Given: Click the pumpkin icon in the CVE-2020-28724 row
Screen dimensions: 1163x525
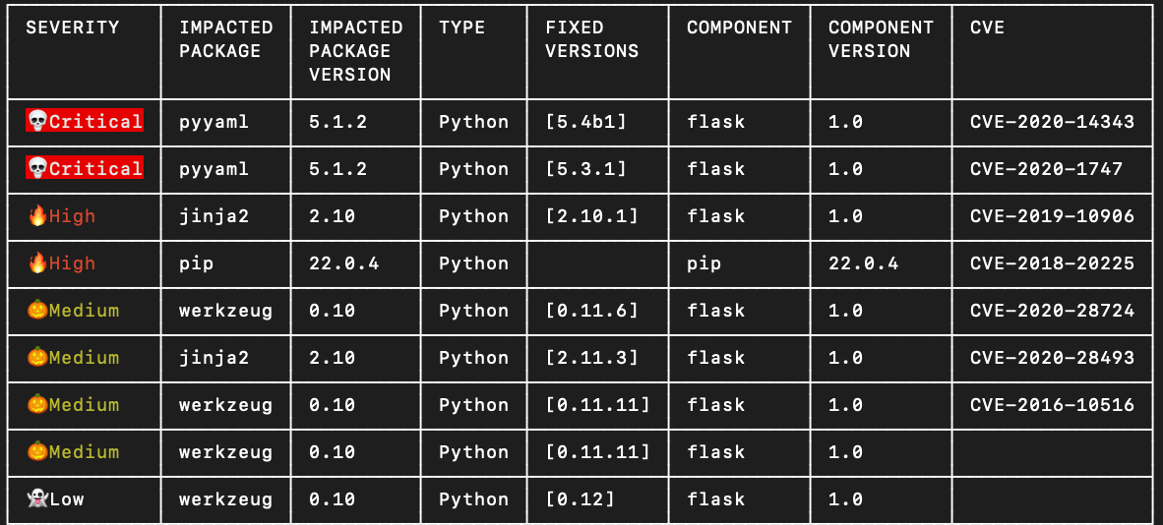Looking at the screenshot, I should [x=37, y=310].
